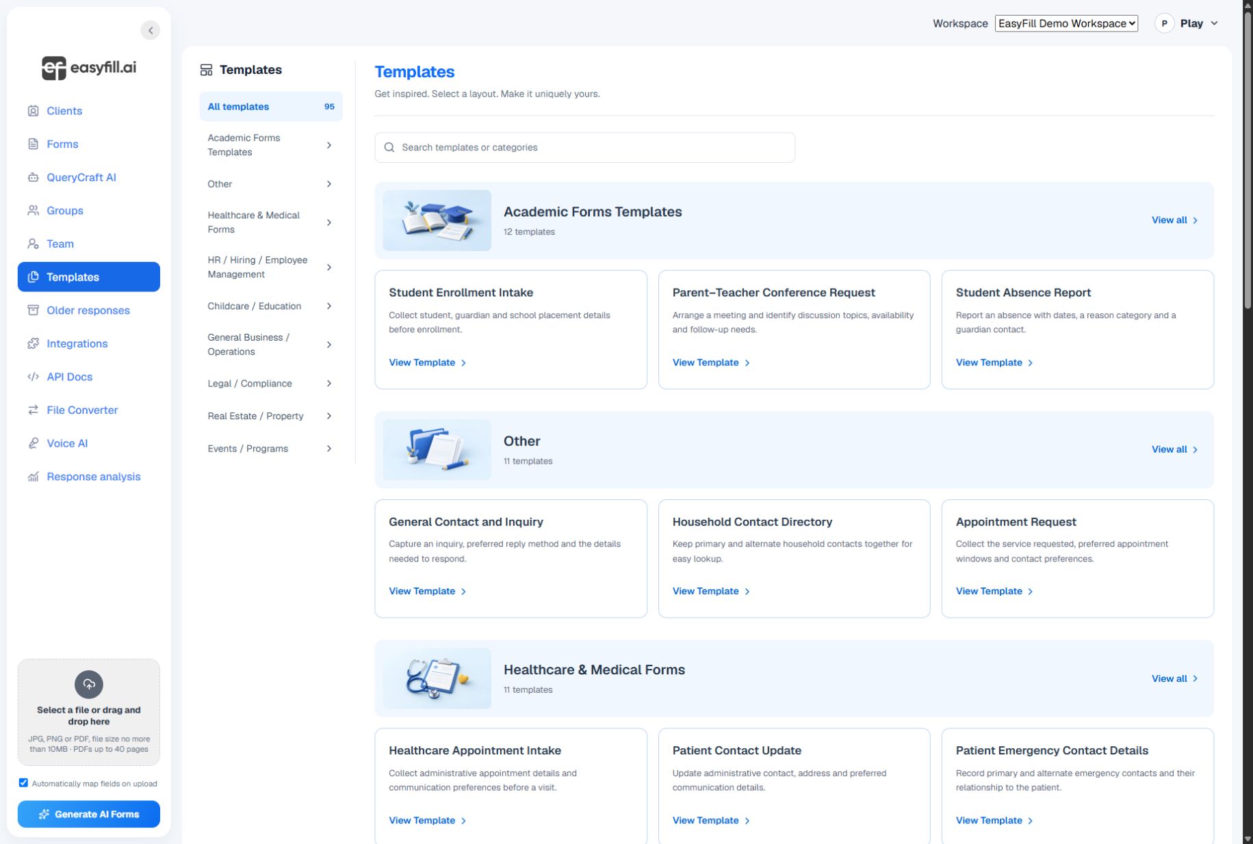Image resolution: width=1253 pixels, height=844 pixels.
Task: Click the Groups people icon
Action: tap(33, 211)
